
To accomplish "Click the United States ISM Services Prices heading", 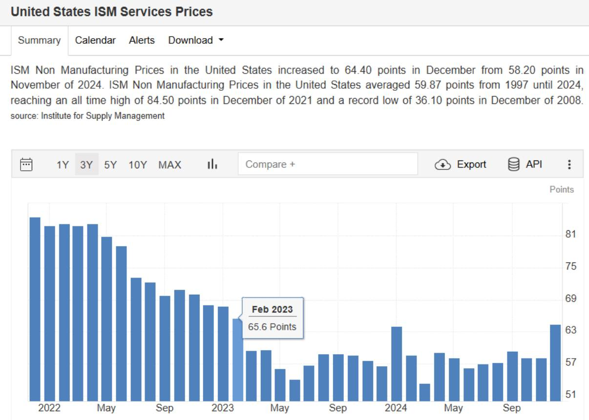I will coord(112,12).
